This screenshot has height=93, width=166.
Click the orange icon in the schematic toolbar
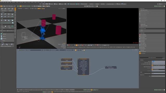click(x=75, y=50)
